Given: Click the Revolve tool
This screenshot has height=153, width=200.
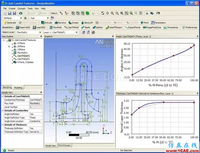Looking at the screenshot, I should [60, 23].
